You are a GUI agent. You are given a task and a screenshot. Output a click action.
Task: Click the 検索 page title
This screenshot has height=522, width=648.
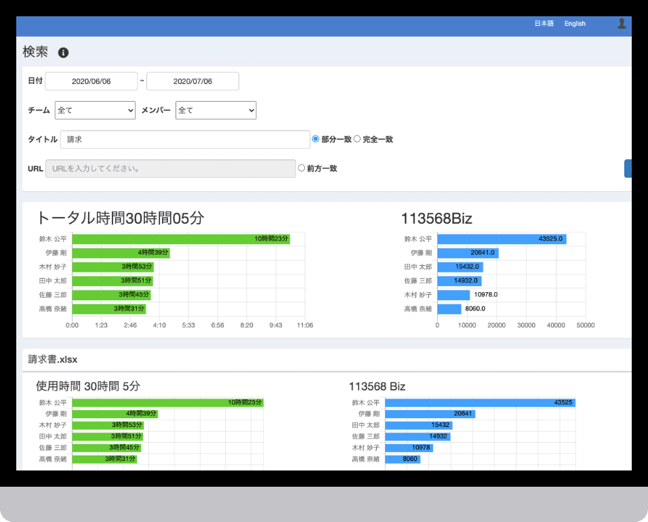click(x=35, y=52)
